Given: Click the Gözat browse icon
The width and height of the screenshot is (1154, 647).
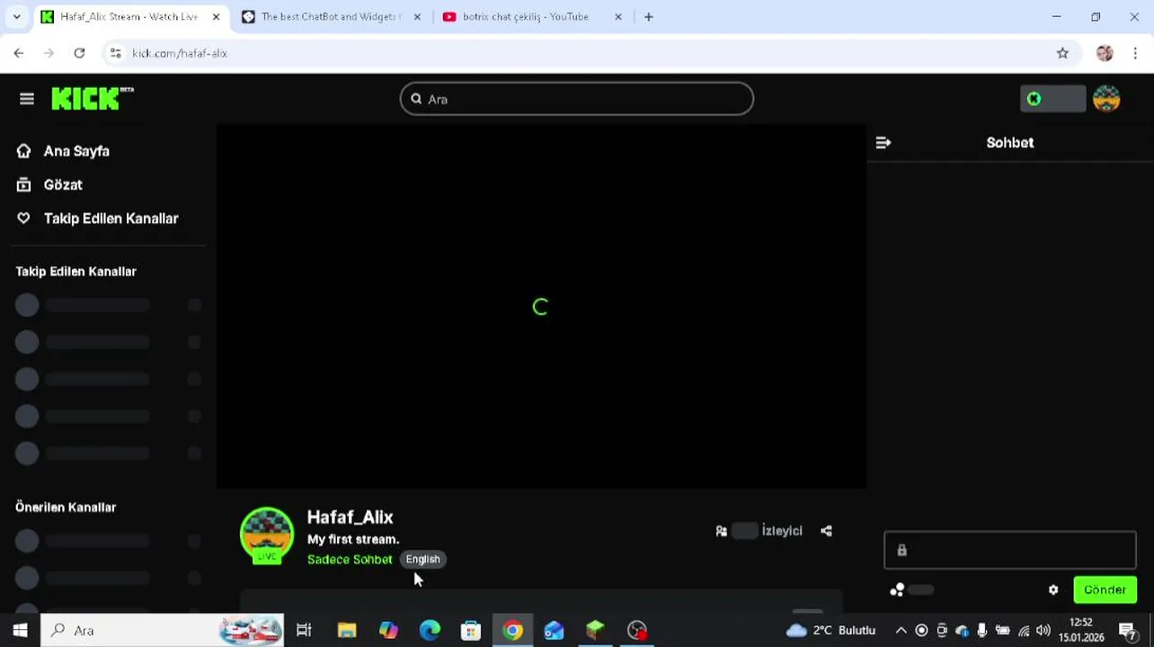Looking at the screenshot, I should coord(24,184).
